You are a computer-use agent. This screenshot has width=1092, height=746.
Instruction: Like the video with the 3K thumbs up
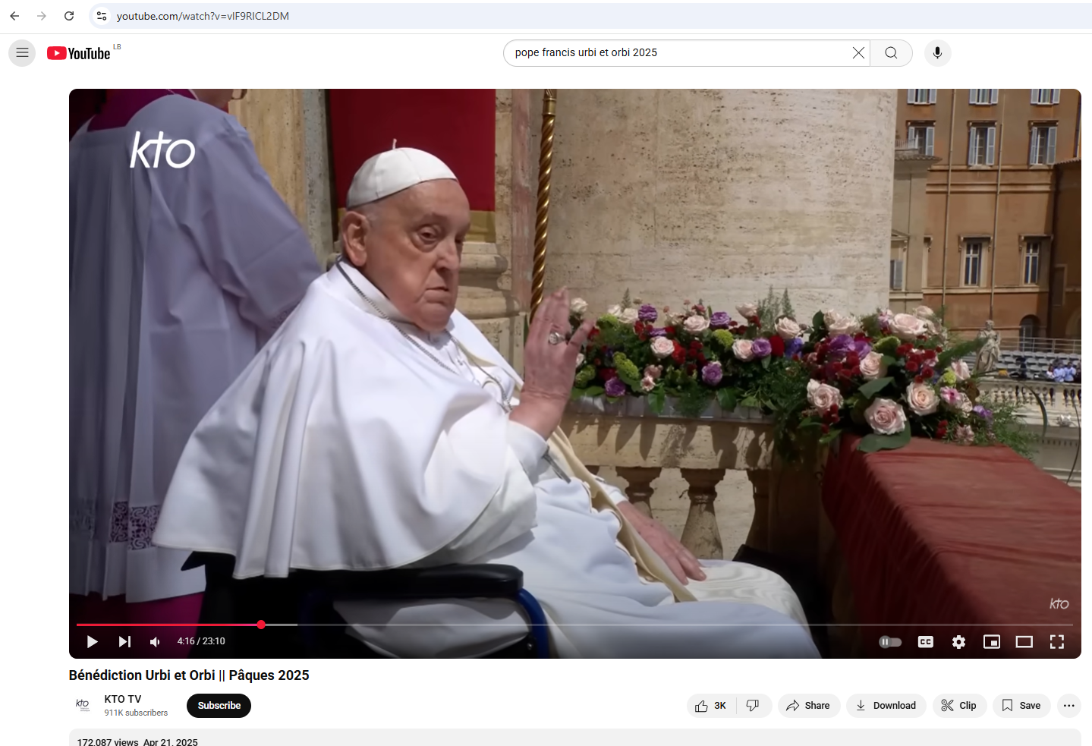point(710,705)
